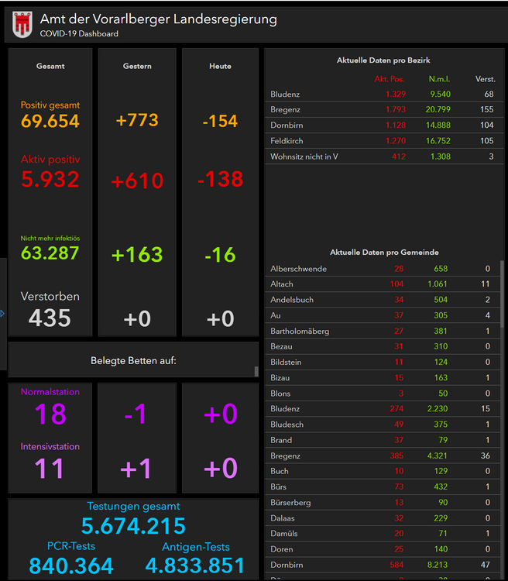This screenshot has height=581, width=508.
Task: Select the Bürs municipality row
Action: tap(383, 487)
